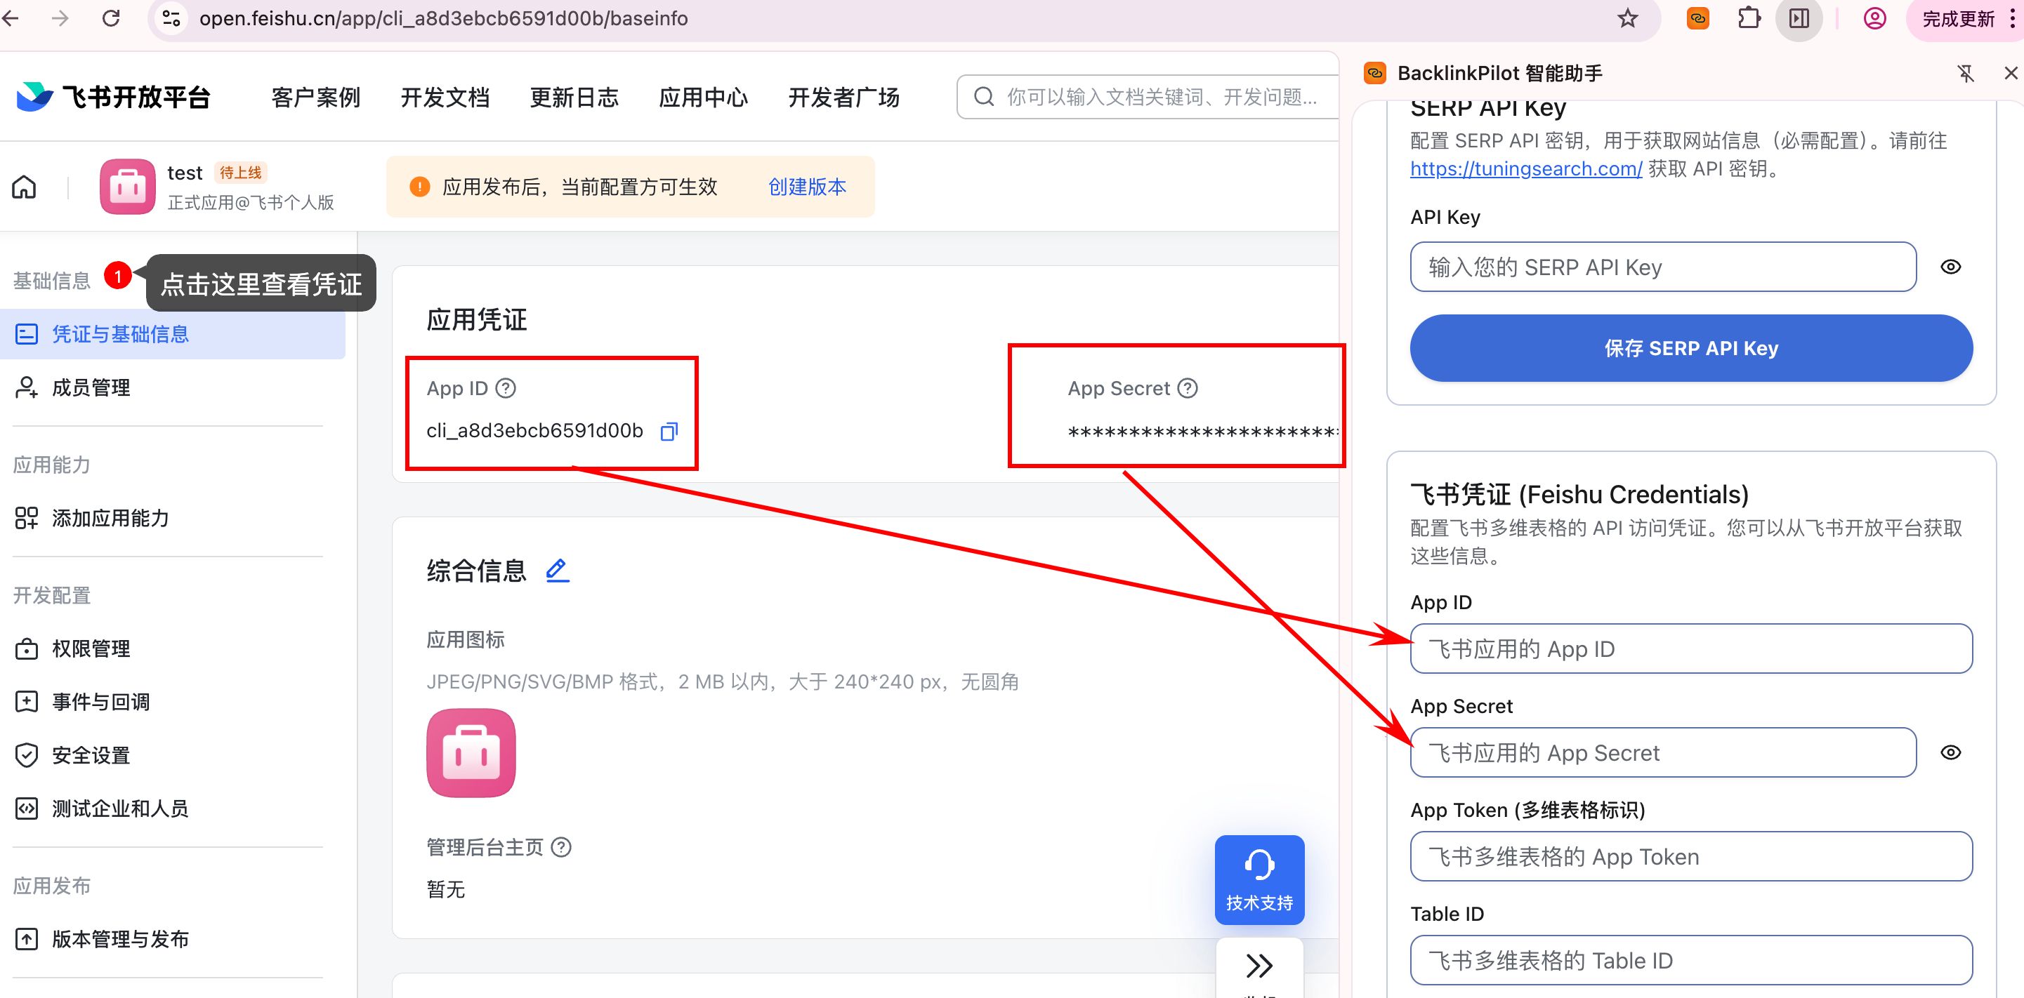This screenshot has height=998, width=2024.
Task: Open the Chrome extensions puzzle icon
Action: (x=1748, y=18)
